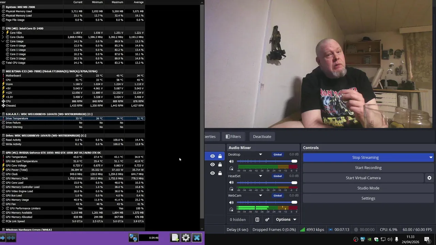Adjust the WebCam volume slider
Viewport: 436px width, 245px height.
click(267, 202)
